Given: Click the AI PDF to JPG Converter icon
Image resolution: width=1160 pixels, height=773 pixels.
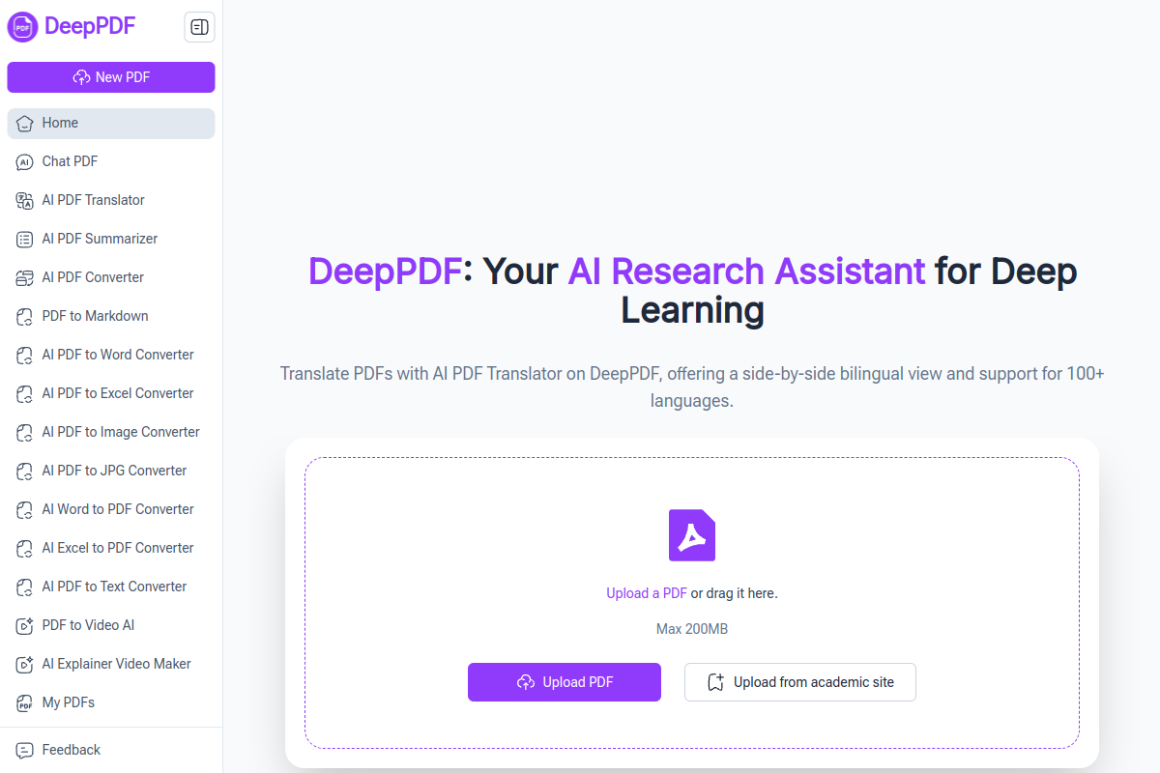Looking at the screenshot, I should (25, 472).
